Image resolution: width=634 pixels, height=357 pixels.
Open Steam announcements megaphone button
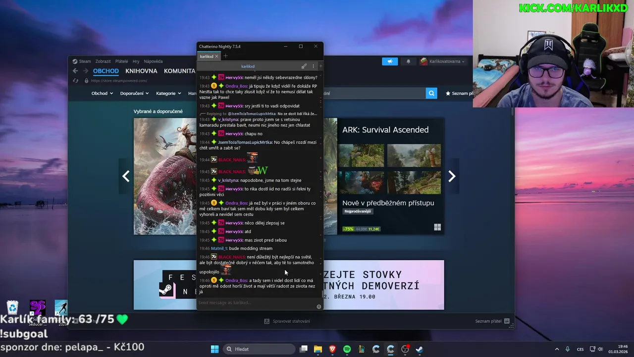click(390, 61)
